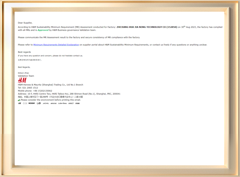Viewport: 240px width, 177px height.
Task: Click the 'Validation Team' signature line
Action: 26,76
